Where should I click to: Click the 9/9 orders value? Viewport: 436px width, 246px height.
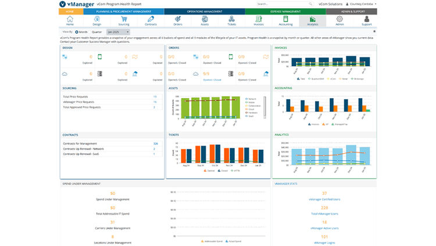point(206,74)
